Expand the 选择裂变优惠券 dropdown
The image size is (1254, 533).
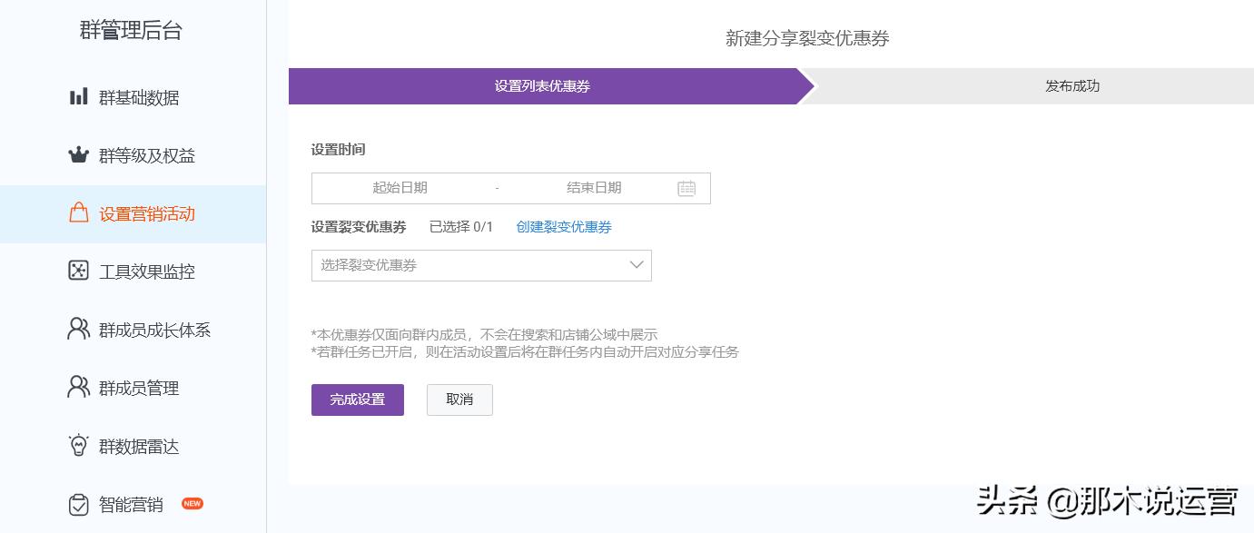481,265
